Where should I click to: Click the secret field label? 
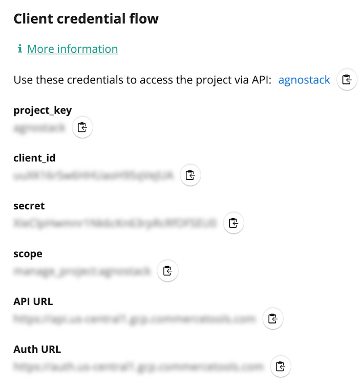(x=29, y=206)
